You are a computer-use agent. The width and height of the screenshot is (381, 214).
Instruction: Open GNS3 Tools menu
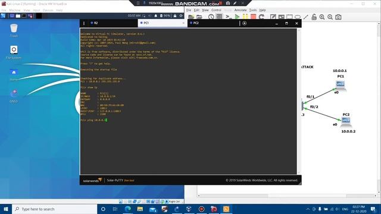point(253,10)
